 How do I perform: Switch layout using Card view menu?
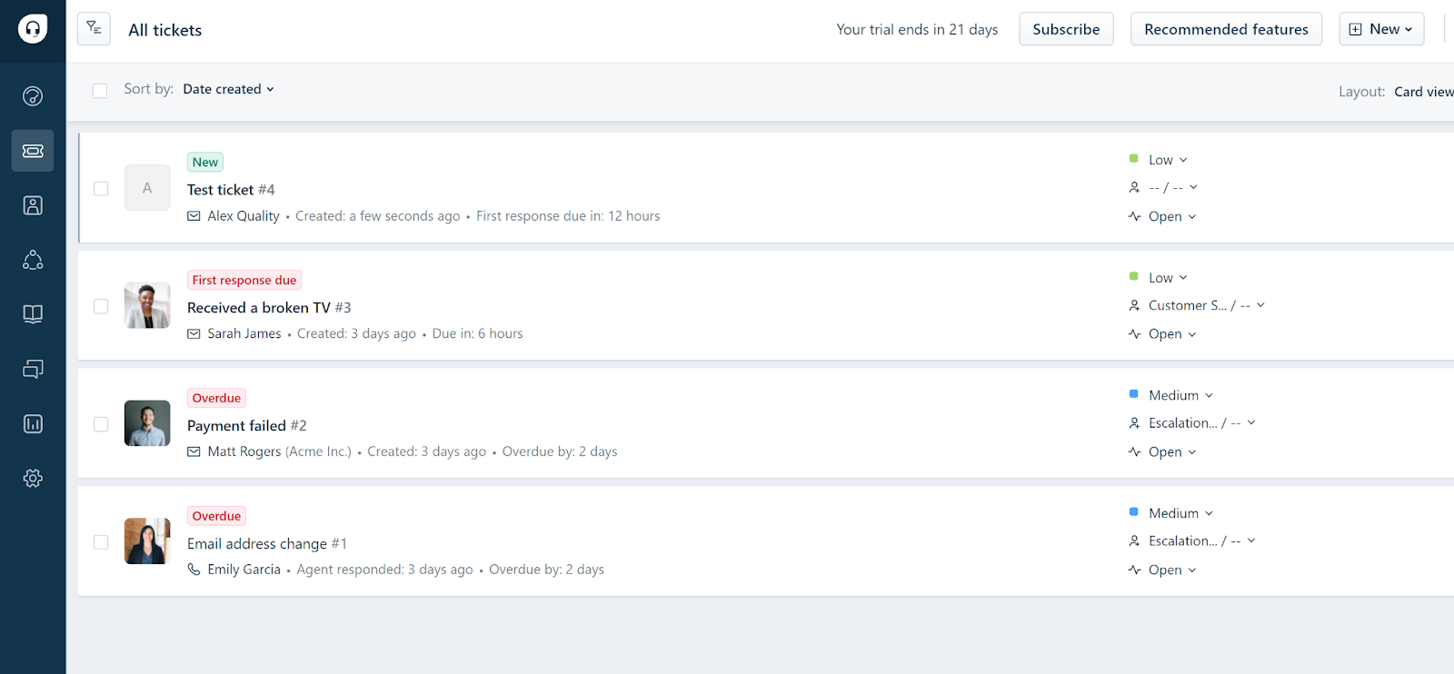(1423, 91)
